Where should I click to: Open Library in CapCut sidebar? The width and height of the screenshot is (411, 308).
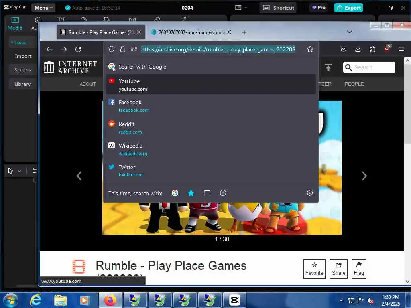tap(22, 84)
